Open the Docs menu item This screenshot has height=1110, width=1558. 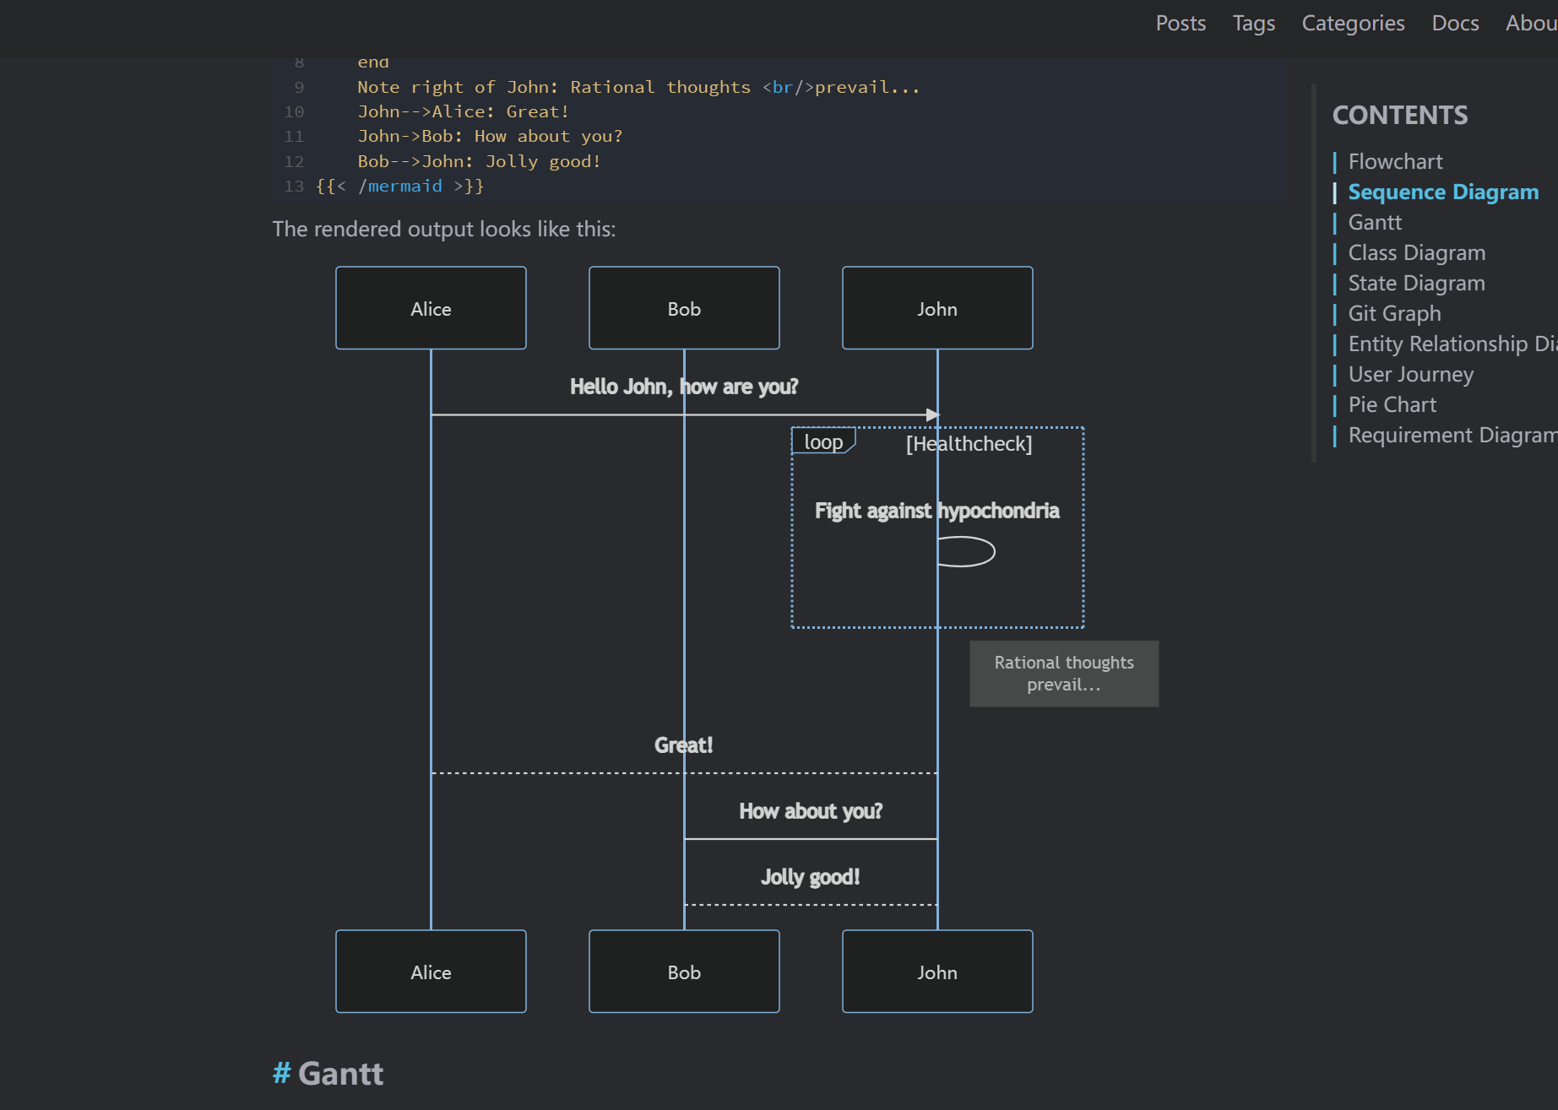[x=1455, y=23]
